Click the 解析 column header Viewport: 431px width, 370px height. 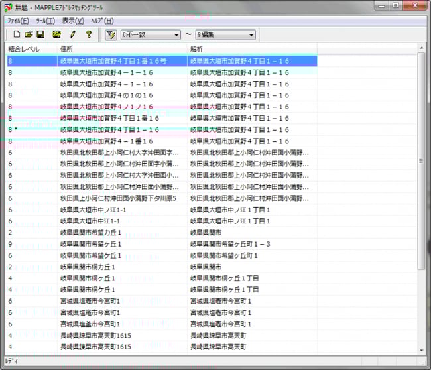[252, 49]
